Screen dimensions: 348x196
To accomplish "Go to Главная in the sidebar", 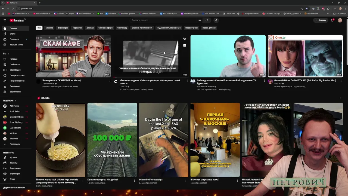I will click(x=15, y=28).
